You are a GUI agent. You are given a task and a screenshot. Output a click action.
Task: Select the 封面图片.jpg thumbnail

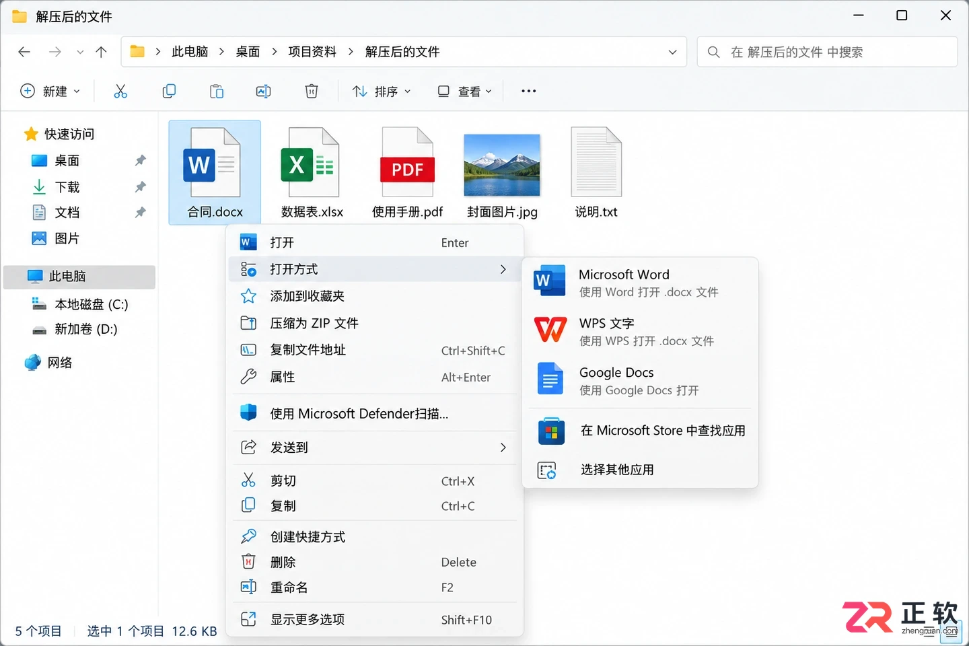[502, 173]
